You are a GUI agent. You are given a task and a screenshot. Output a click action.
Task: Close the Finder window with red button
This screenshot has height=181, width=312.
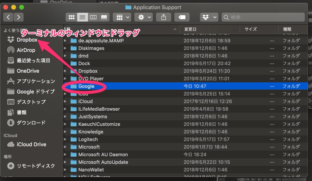[x=5, y=7]
